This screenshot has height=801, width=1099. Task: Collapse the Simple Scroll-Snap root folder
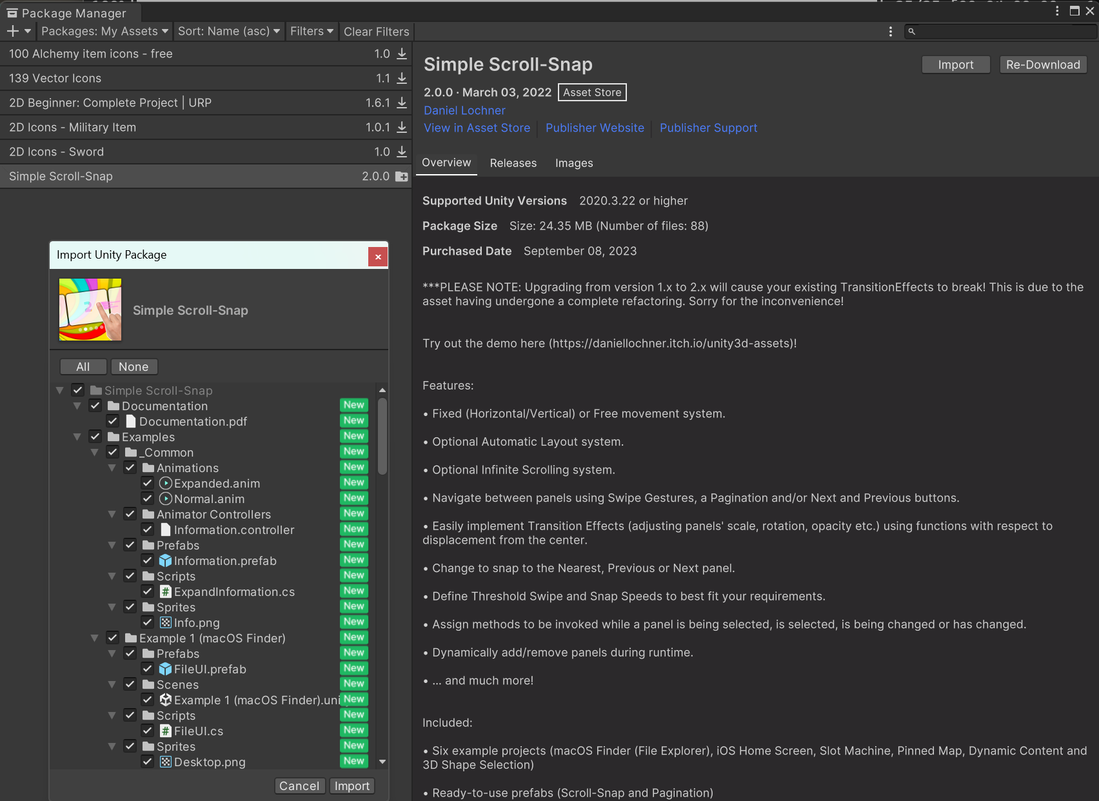[60, 390]
